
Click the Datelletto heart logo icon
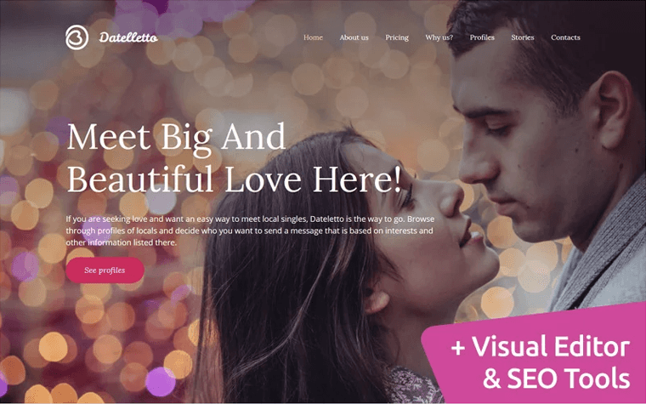click(x=76, y=37)
